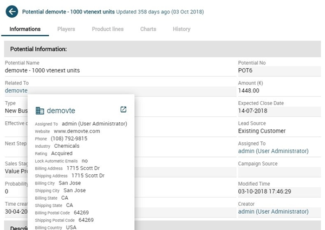Select Shipping Postal Code 64269

coord(86,220)
